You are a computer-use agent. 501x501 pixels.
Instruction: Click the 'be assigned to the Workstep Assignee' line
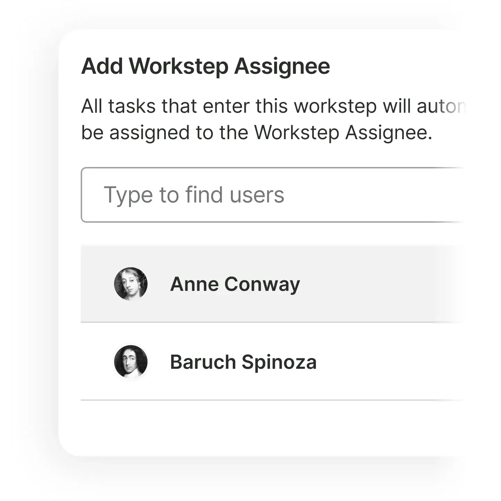256,133
